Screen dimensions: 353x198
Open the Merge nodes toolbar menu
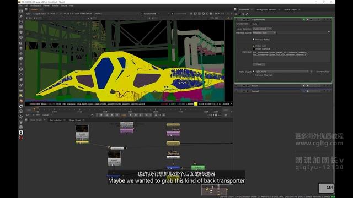[x=21, y=48]
